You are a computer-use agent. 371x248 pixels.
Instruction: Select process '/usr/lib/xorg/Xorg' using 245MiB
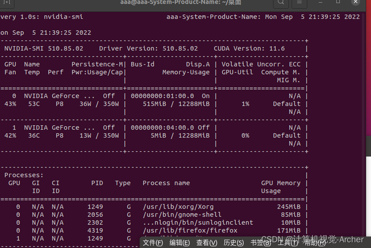[x=178, y=207]
